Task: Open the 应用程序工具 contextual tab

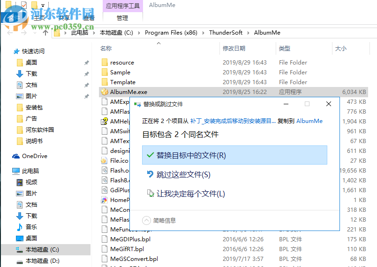Action: (x=123, y=6)
